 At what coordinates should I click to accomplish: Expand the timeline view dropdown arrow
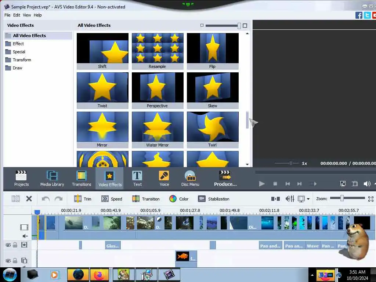(308, 199)
